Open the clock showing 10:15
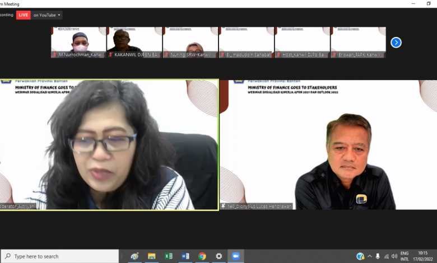Screen dimensions: 437x263 click(423, 256)
